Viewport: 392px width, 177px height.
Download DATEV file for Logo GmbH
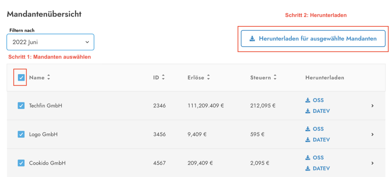[x=317, y=140]
